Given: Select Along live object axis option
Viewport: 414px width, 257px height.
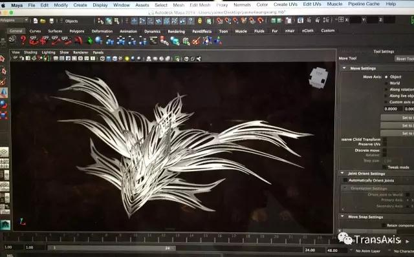Looking at the screenshot, I should click(x=386, y=96).
